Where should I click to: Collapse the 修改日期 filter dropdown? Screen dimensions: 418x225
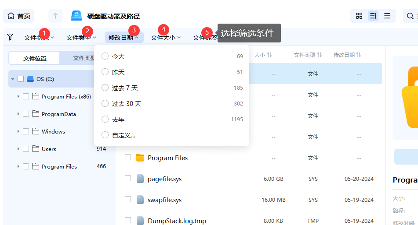(124, 38)
